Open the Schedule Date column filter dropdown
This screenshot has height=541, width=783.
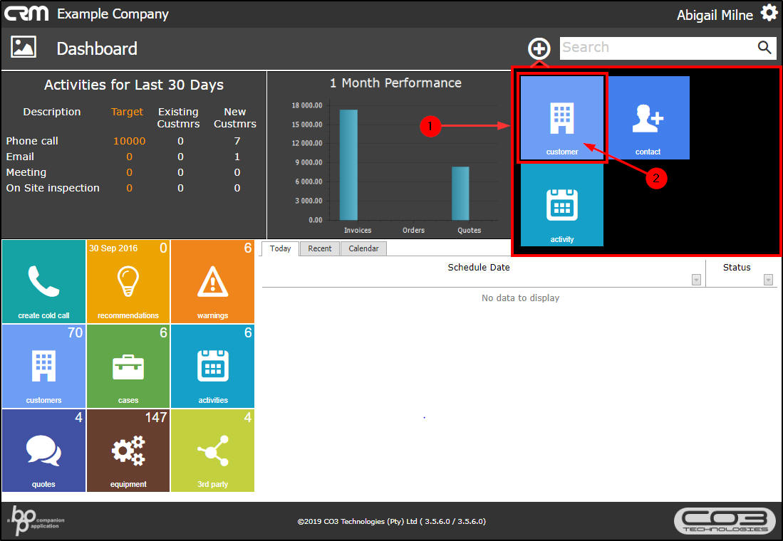(696, 280)
